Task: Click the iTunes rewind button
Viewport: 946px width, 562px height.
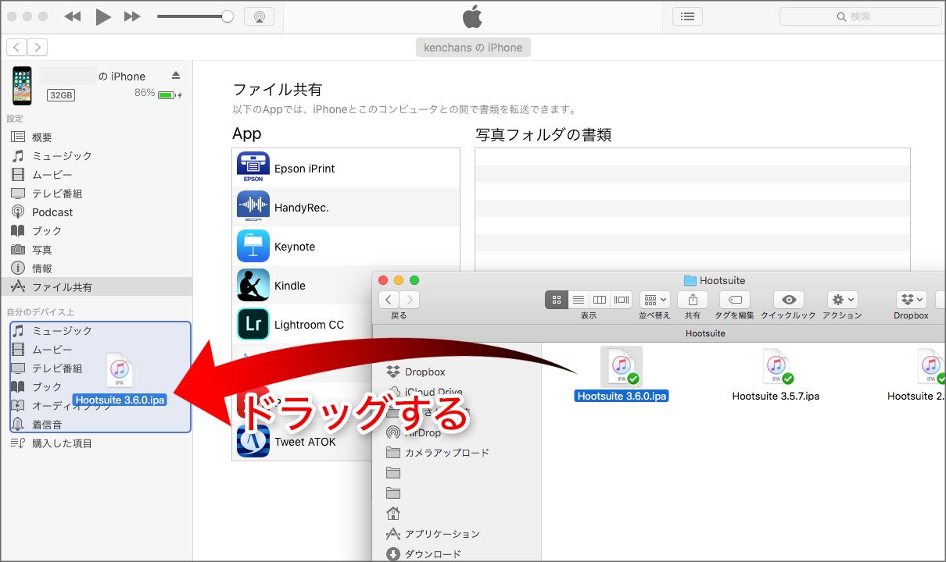Action: 73,16
